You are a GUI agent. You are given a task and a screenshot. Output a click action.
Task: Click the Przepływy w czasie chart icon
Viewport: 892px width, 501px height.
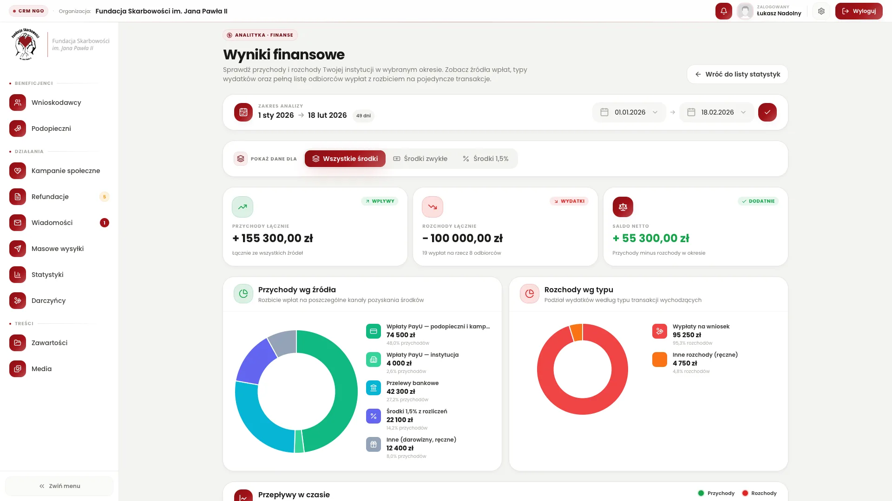pos(243,495)
